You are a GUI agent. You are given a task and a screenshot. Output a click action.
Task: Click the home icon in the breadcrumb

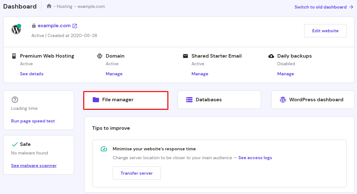pyautogui.click(x=48, y=6)
